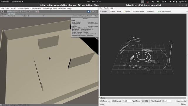The image size is (188, 106).
Task: Expand the RViz right side panel handle
Action: click(187, 55)
